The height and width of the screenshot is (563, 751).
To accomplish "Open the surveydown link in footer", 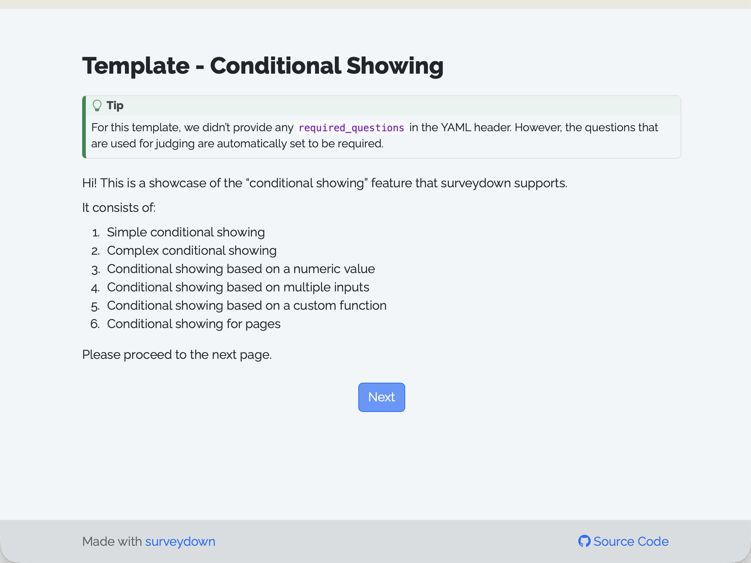I will click(x=180, y=541).
